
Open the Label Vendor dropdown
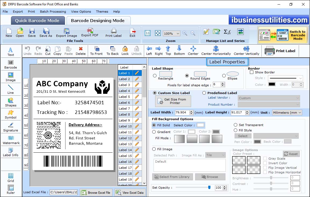[x=269, y=98]
